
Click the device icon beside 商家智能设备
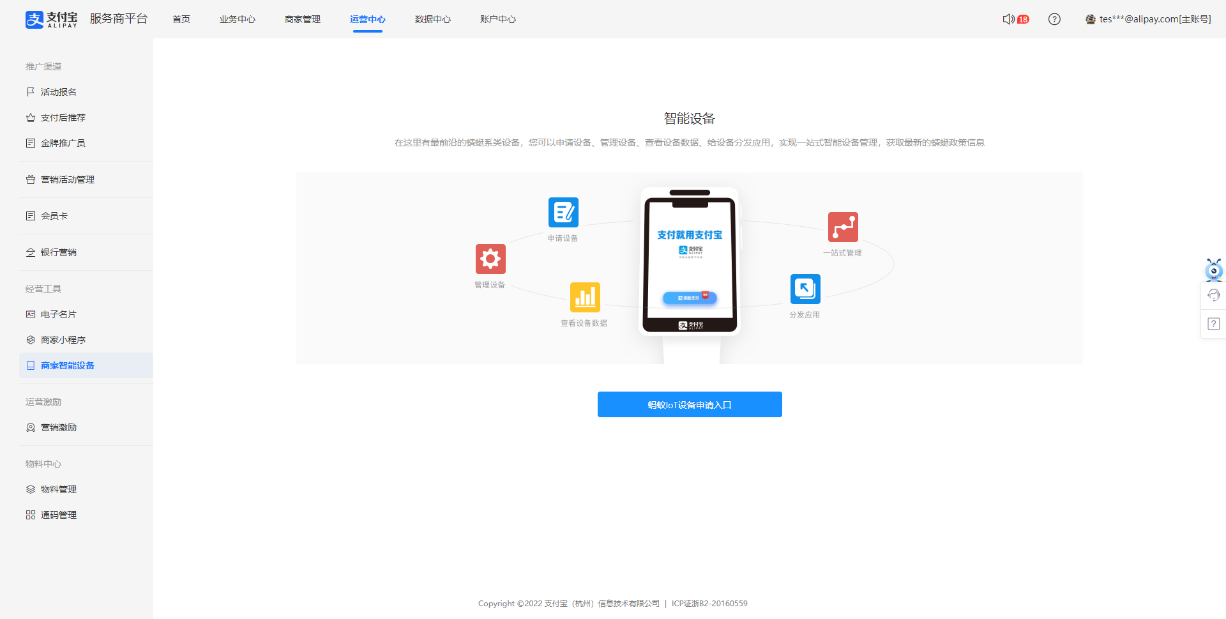click(x=31, y=365)
